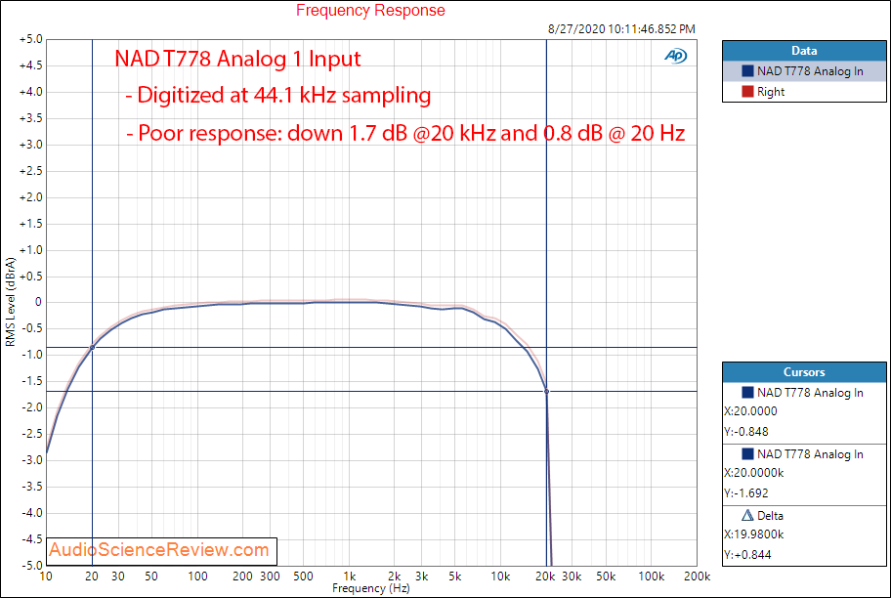
Task: Click the -0.5 tick on the level axis
Action: (32, 328)
